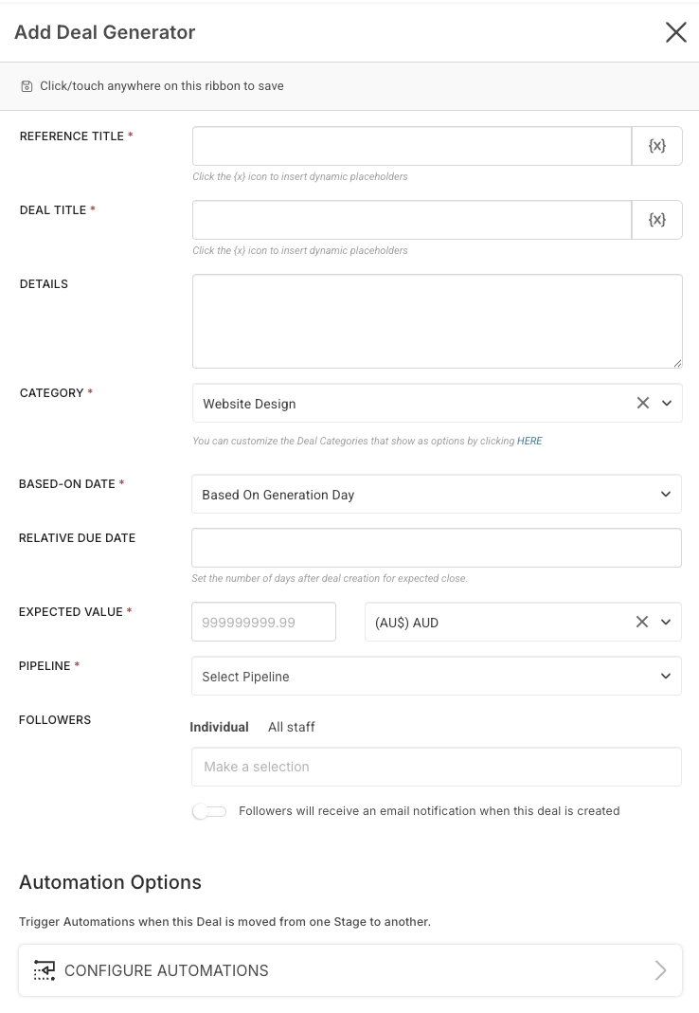Select the Individual followers option
Image resolution: width=699 pixels, height=1013 pixels.
(219, 728)
